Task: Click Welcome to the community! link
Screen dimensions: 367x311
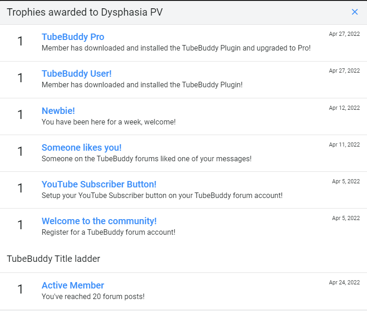Action: coord(99,221)
